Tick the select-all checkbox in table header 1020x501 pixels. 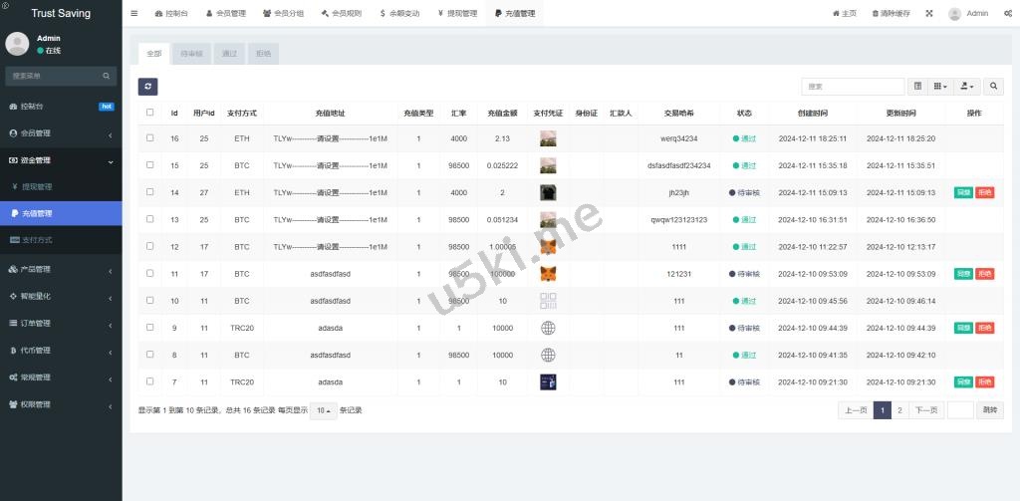(x=150, y=113)
